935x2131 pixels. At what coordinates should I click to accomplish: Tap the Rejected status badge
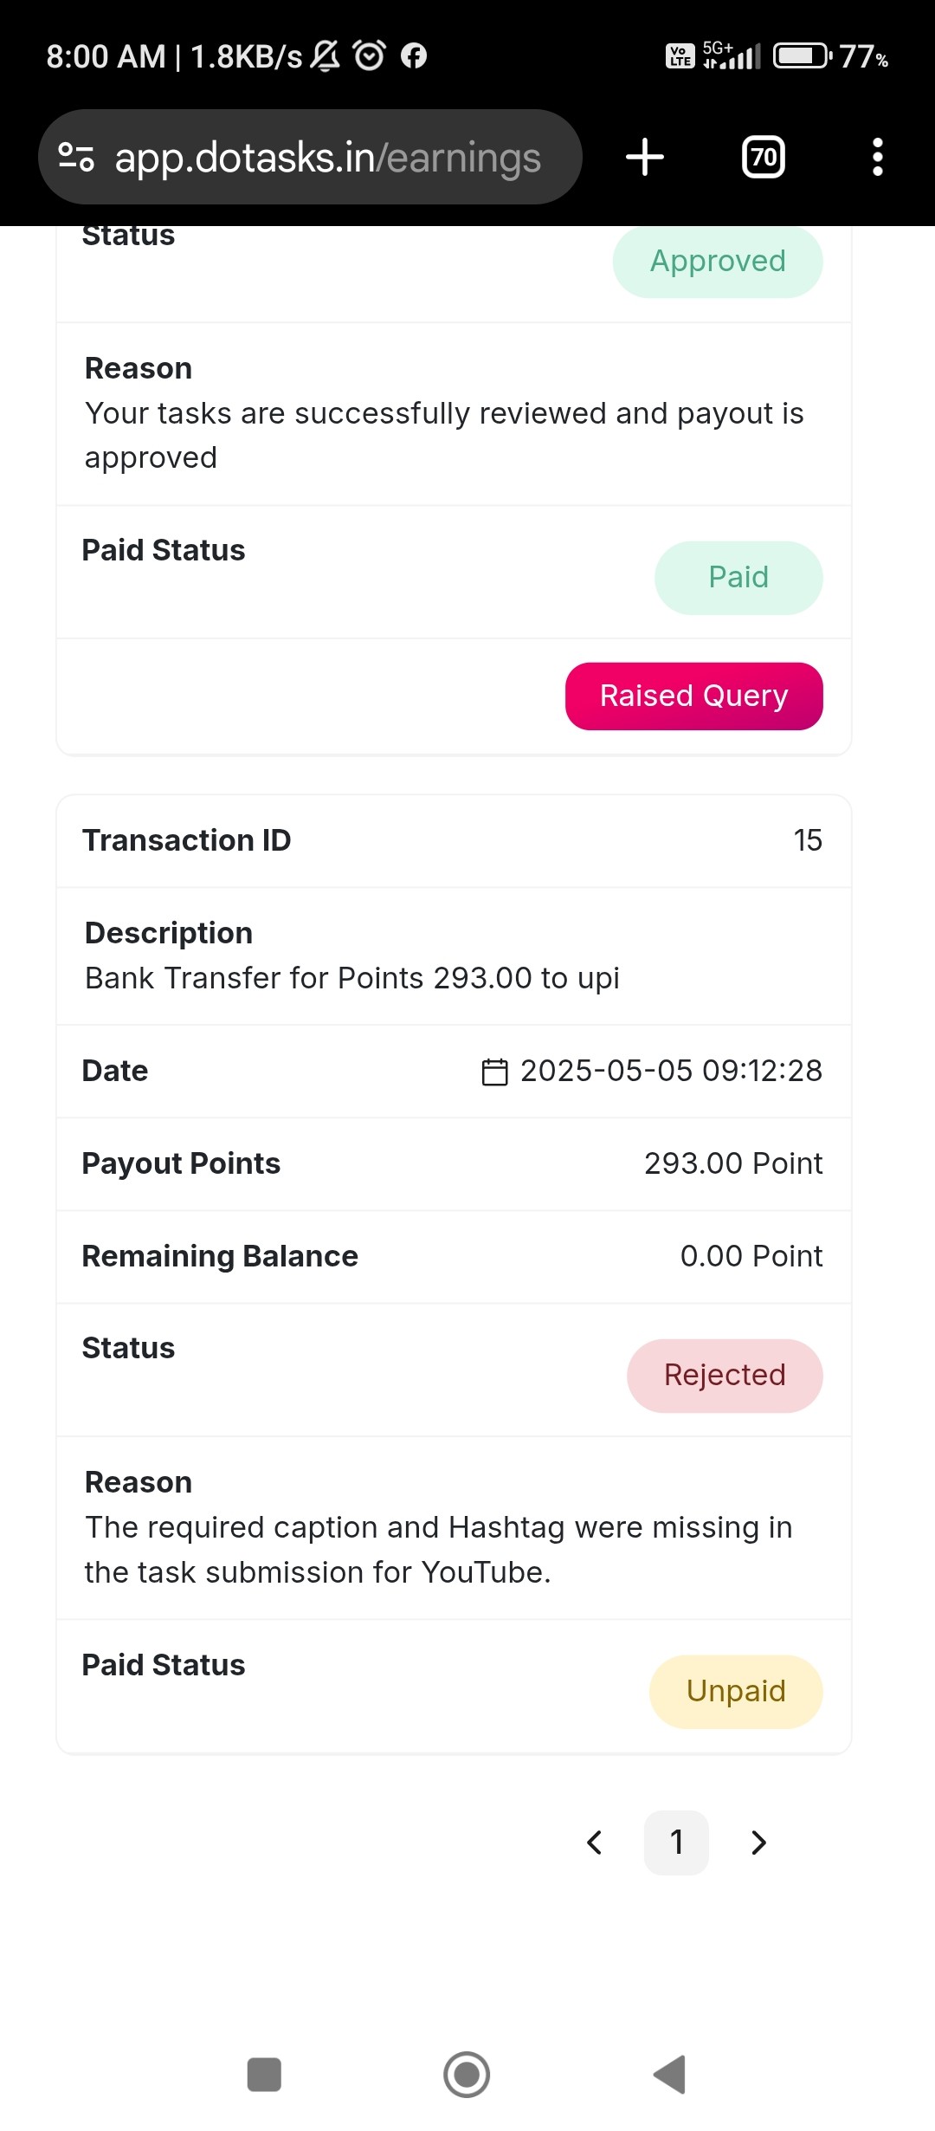(725, 1376)
